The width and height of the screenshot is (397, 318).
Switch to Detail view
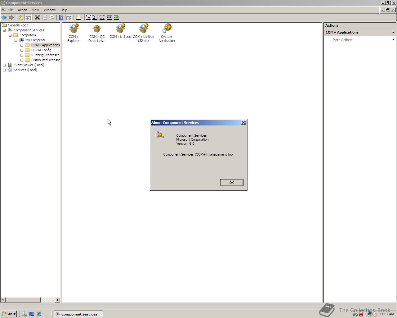coord(109,17)
